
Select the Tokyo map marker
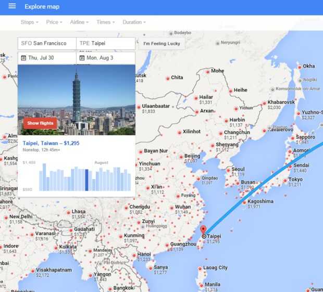[285, 181]
